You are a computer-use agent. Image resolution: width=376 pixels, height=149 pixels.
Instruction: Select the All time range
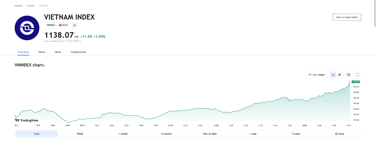pos(339,134)
